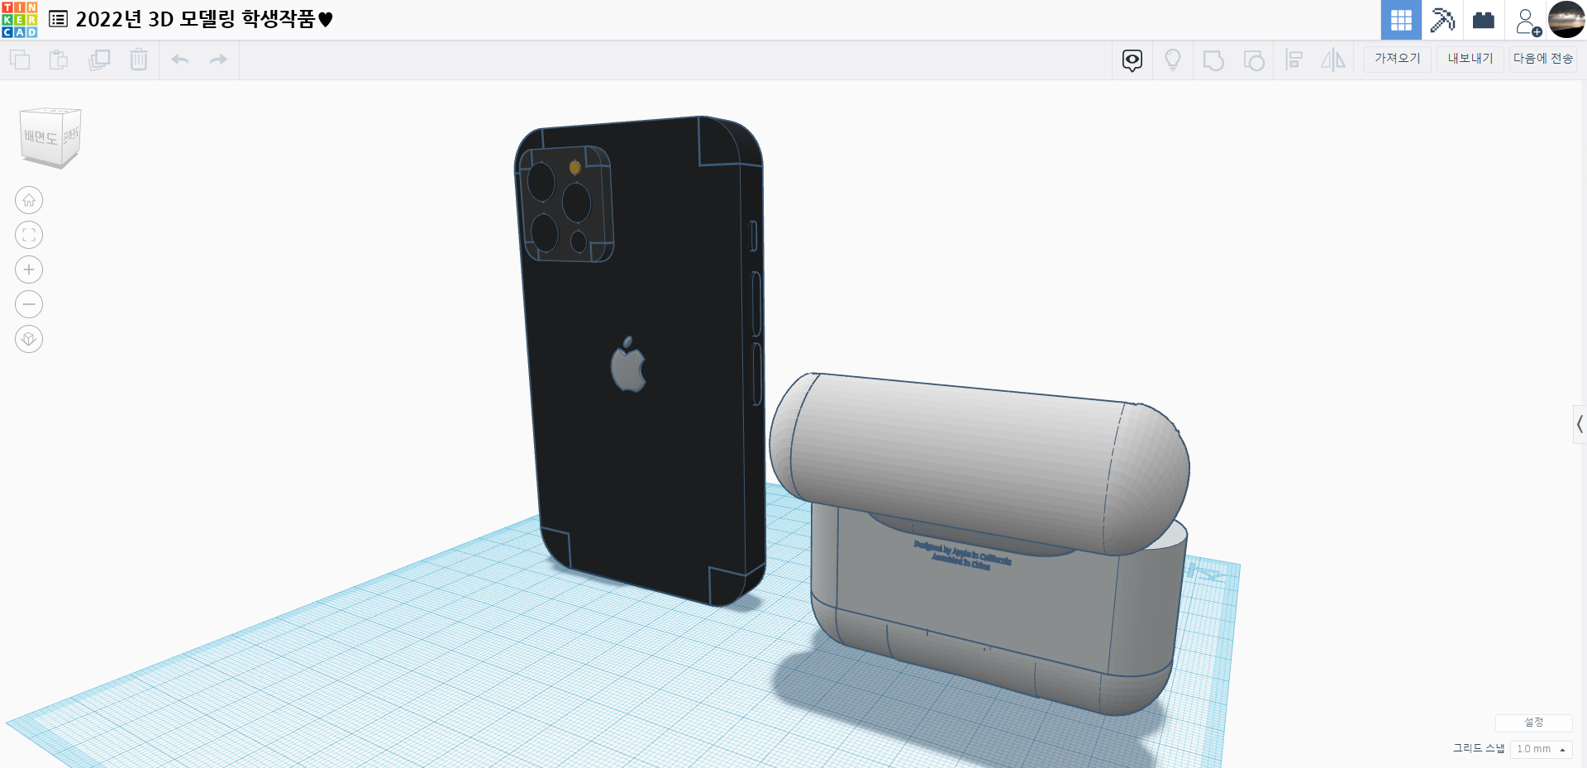Redo the last action
The image size is (1587, 768).
tap(218, 60)
